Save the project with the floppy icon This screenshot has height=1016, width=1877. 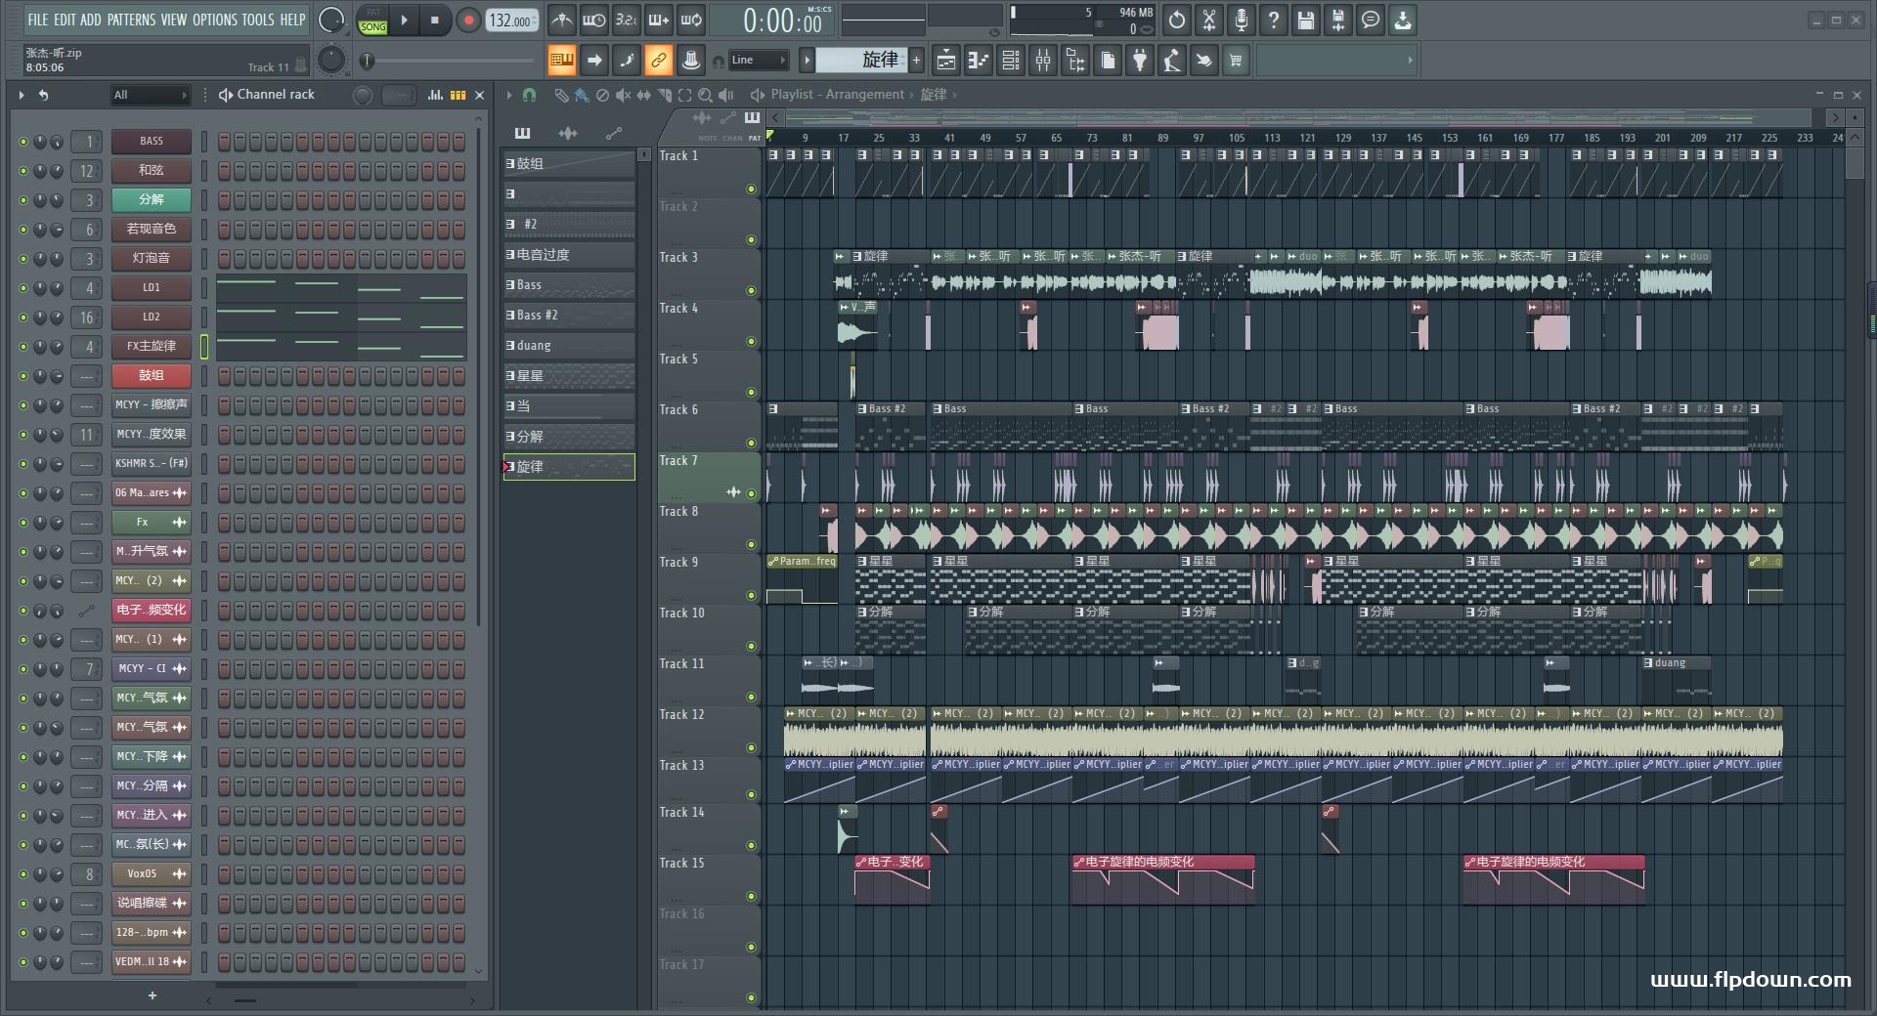pyautogui.click(x=1306, y=20)
